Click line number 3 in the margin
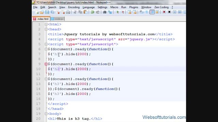 (40, 34)
